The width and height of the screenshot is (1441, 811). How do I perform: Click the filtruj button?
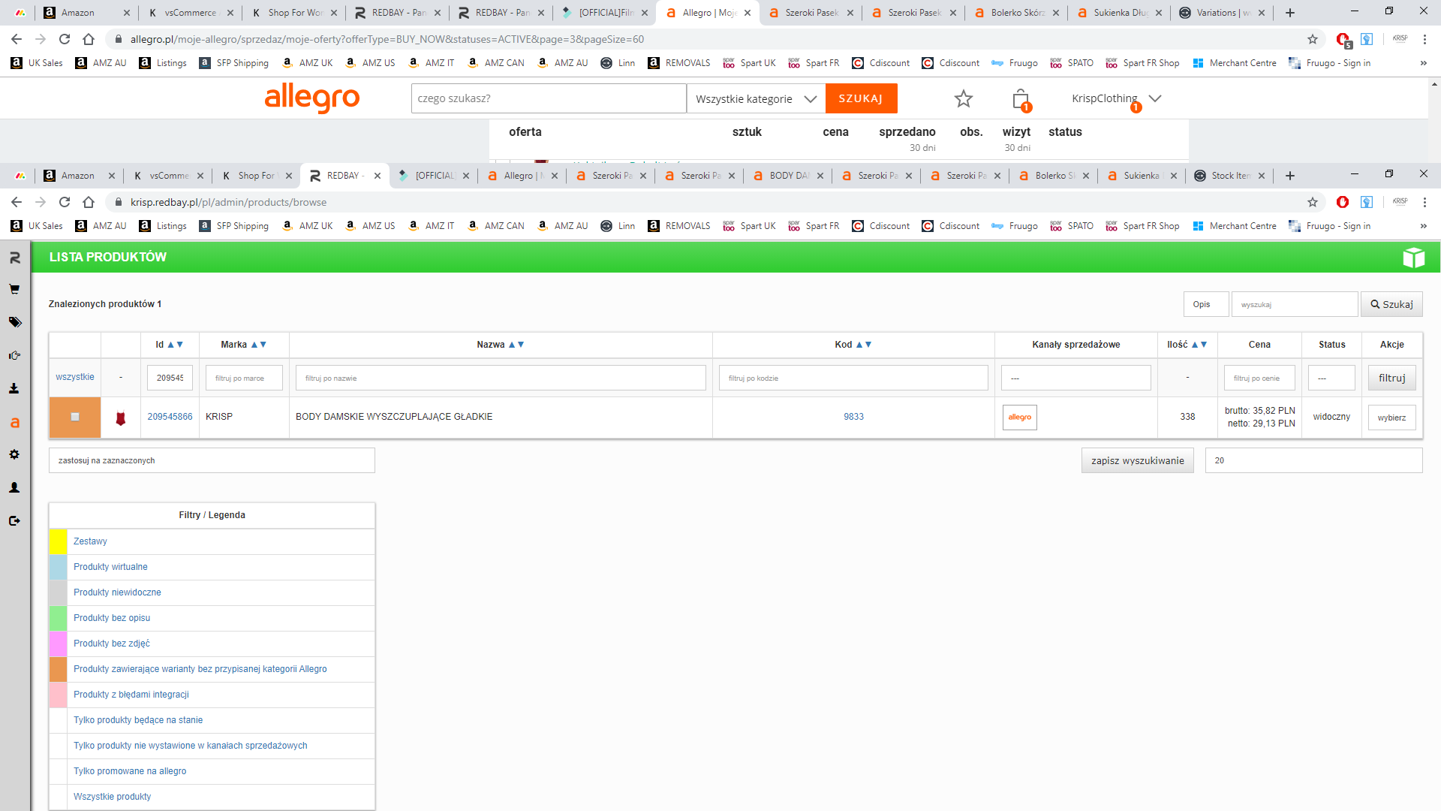coord(1391,378)
